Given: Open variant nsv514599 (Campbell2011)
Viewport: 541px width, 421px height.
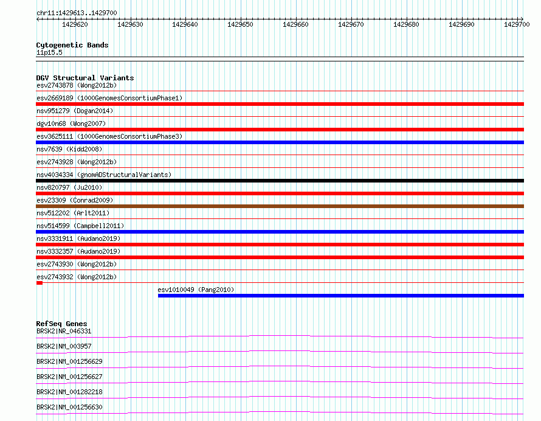Looking at the screenshot, I should 80,226.
